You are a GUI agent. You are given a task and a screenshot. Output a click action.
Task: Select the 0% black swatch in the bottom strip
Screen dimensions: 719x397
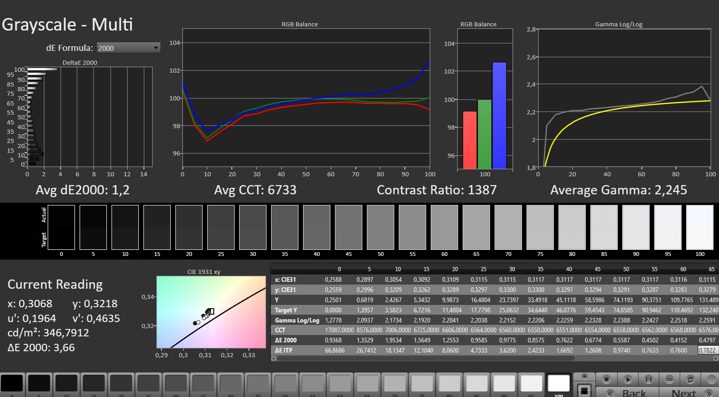12,384
